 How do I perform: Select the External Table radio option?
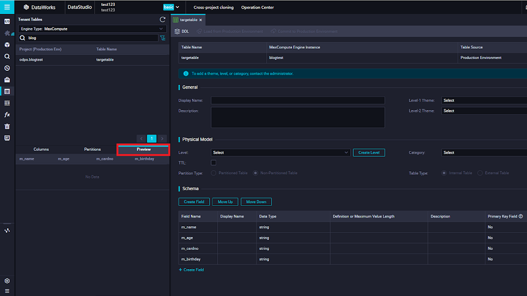(x=480, y=173)
